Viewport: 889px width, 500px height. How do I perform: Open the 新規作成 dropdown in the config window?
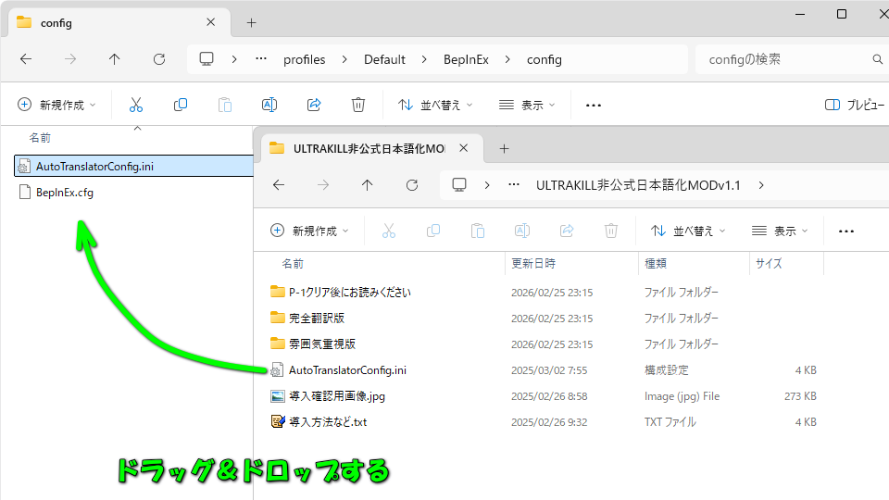click(56, 105)
